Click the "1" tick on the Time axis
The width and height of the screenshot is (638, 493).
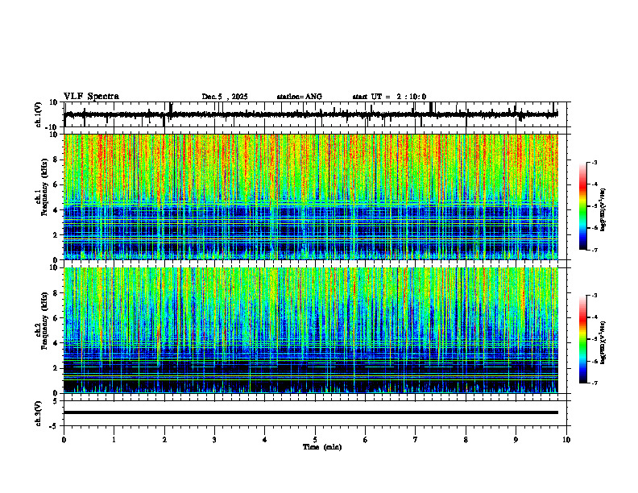[x=114, y=440]
